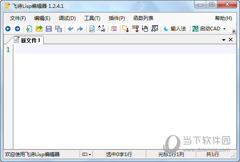The image size is (240, 162).
Task: Open the 调试(D) menu
Action: tap(67, 18)
